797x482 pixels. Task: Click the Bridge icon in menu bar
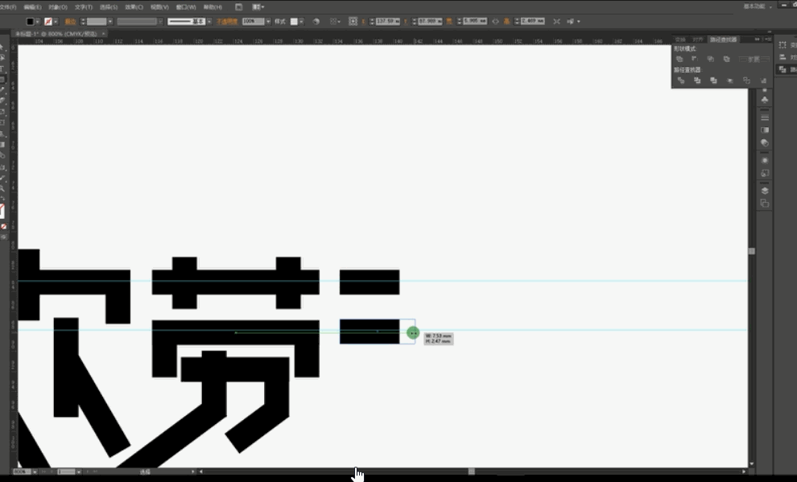tap(238, 7)
